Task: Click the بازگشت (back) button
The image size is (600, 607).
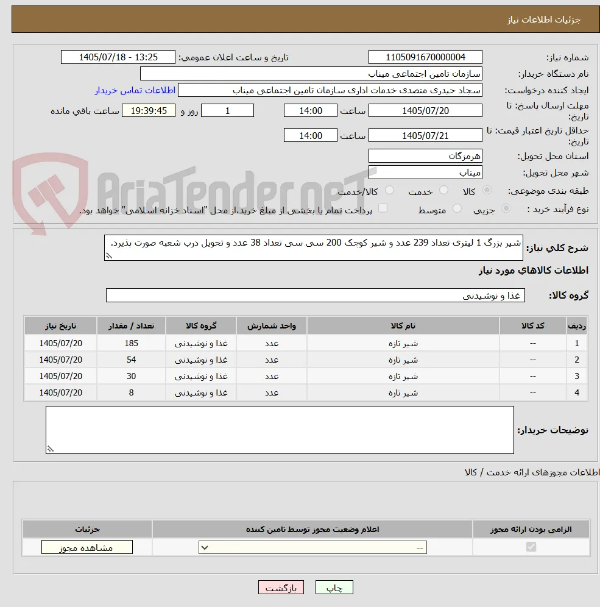Action: click(281, 587)
